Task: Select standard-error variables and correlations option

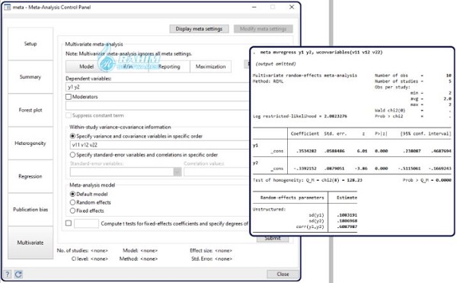Action: tap(72, 155)
